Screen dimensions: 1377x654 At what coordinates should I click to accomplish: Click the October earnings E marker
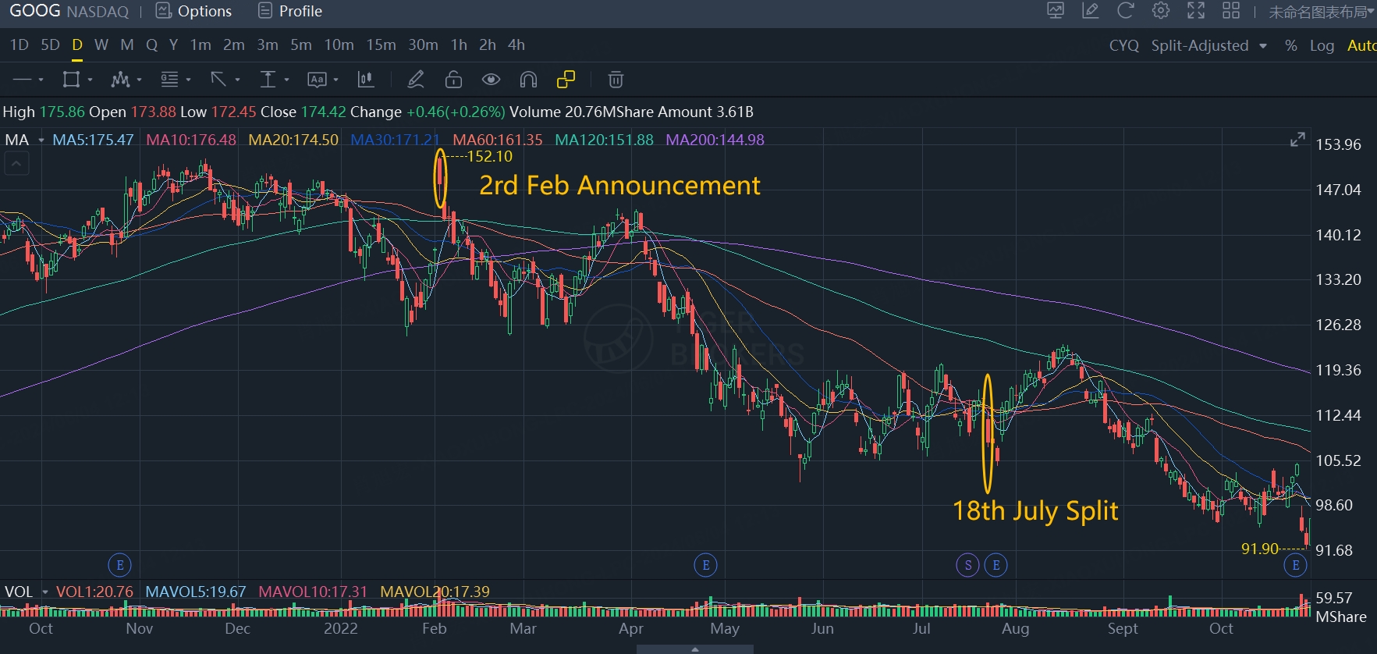tap(1295, 565)
